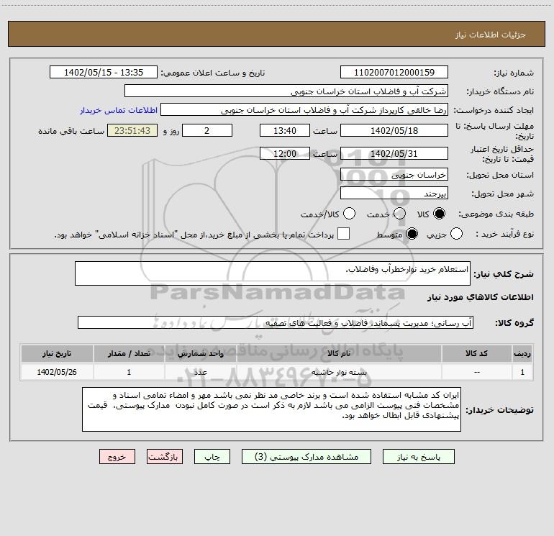Toggle the اسناد خزانه اسلامی payment checkbox
The width and height of the screenshot is (554, 536).
coord(343,234)
